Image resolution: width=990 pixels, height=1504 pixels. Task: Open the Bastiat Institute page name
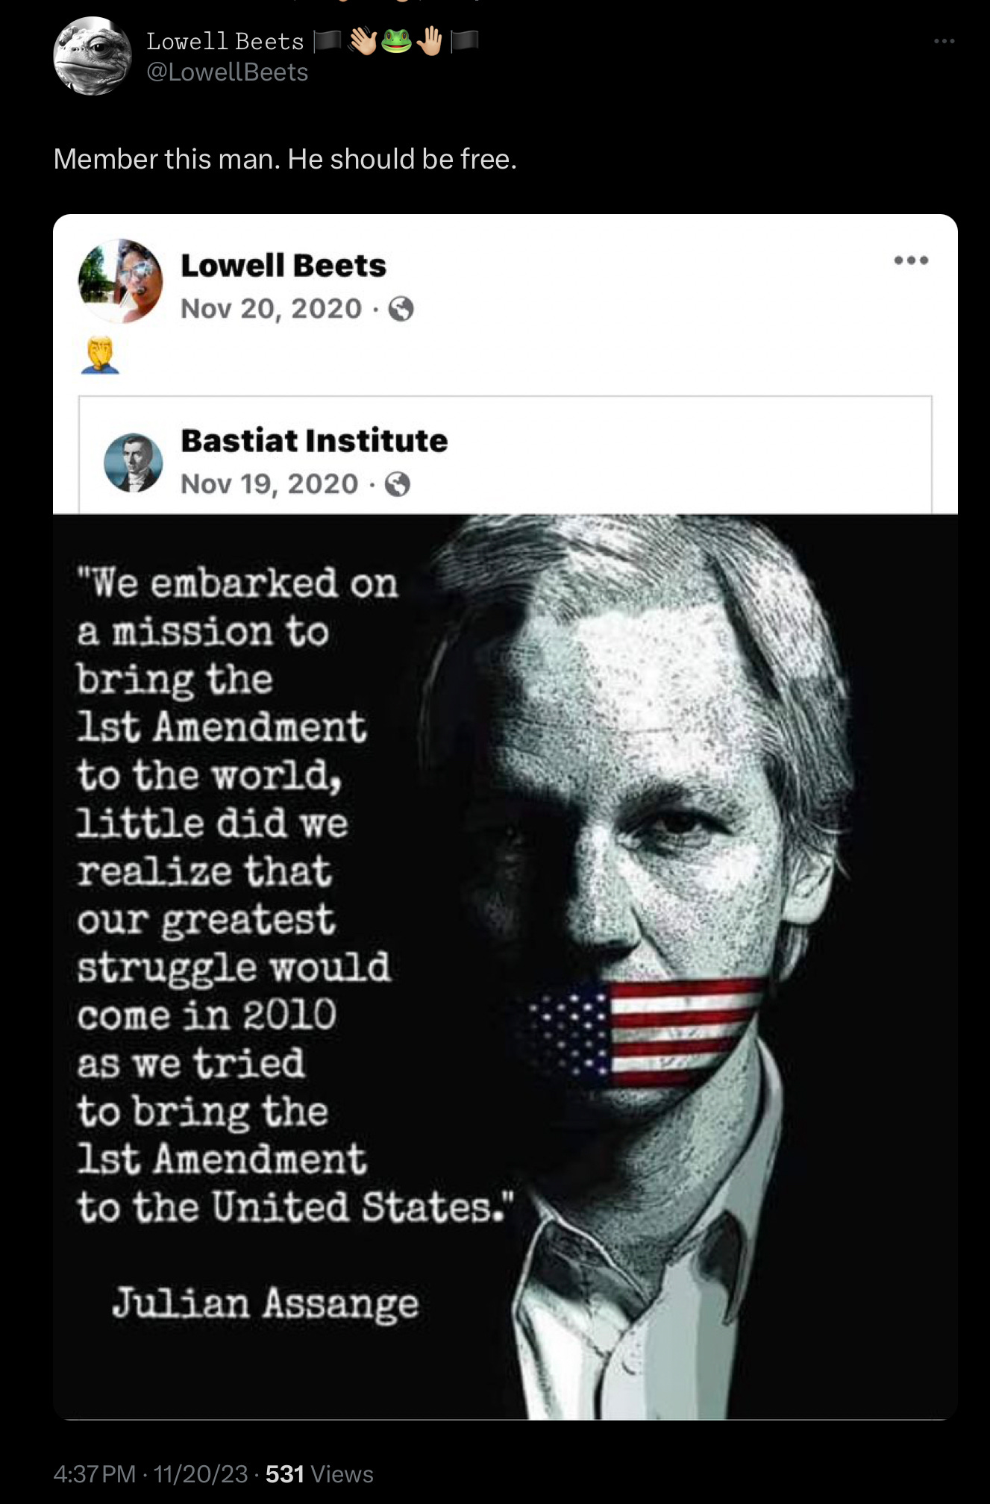point(314,440)
